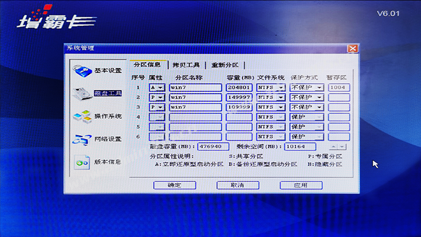The height and width of the screenshot is (237, 421).
Task: Click the A:立即还原型启动分区 description
Action: (x=189, y=164)
